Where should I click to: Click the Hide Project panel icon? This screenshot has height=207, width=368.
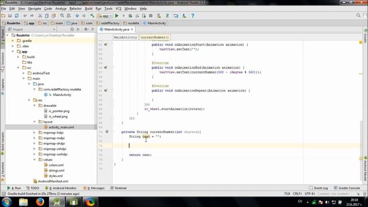click(93, 29)
